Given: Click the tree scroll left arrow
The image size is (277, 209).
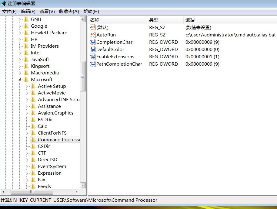Looking at the screenshot, I should click(3, 192).
